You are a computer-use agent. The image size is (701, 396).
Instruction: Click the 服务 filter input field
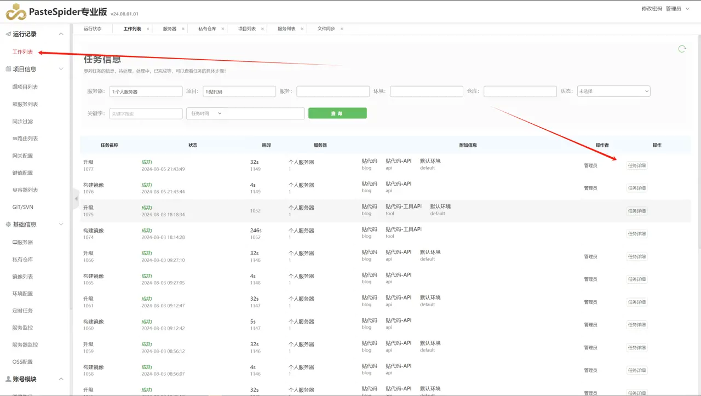point(333,91)
